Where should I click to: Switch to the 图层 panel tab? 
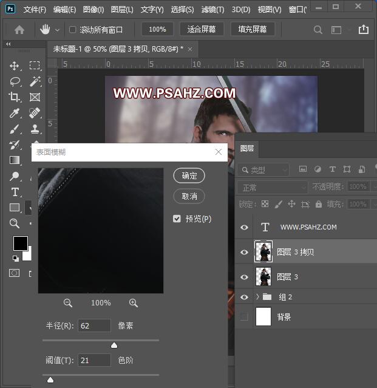coord(247,149)
